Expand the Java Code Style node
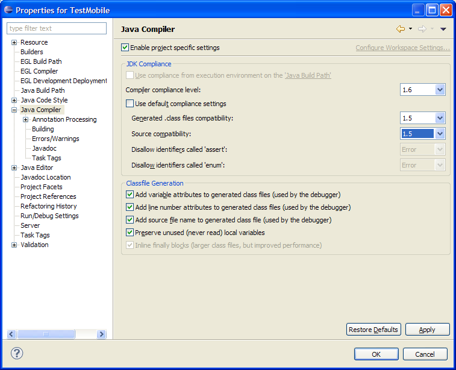Screen dimensions: 456x370 tap(14, 101)
